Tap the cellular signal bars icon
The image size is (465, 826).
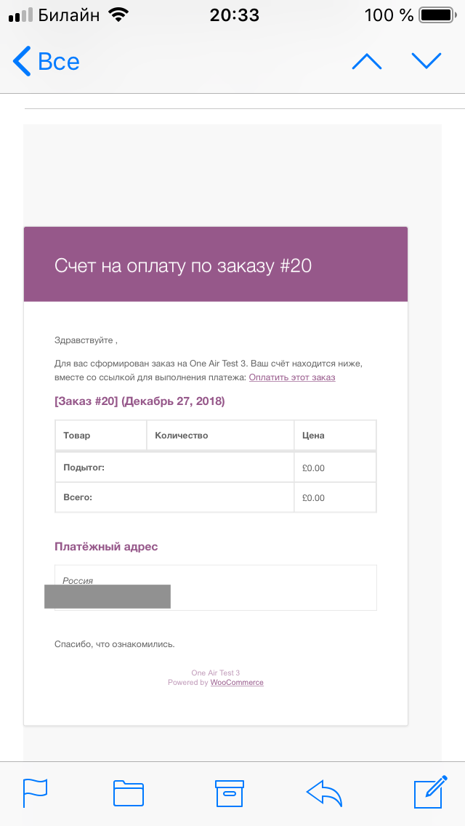pos(16,12)
